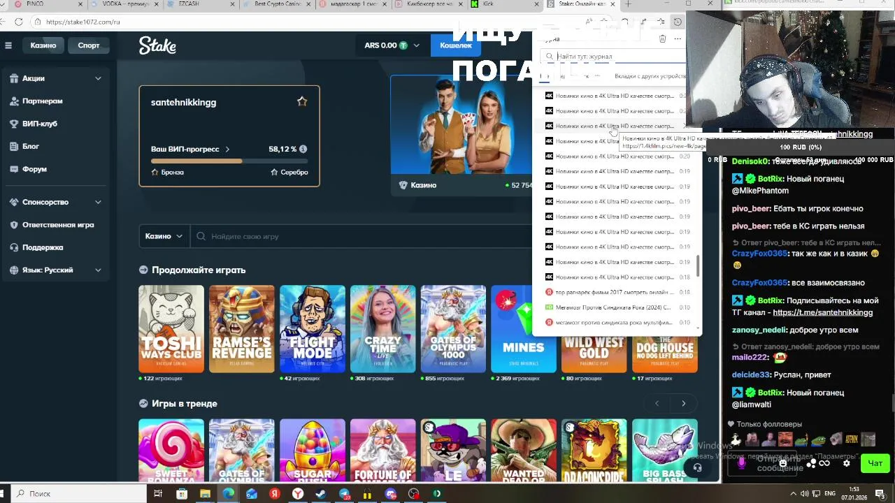Screen dimensions: 895x503
Task: Switch to the EZCASH browser tab
Action: [x=202, y=4]
